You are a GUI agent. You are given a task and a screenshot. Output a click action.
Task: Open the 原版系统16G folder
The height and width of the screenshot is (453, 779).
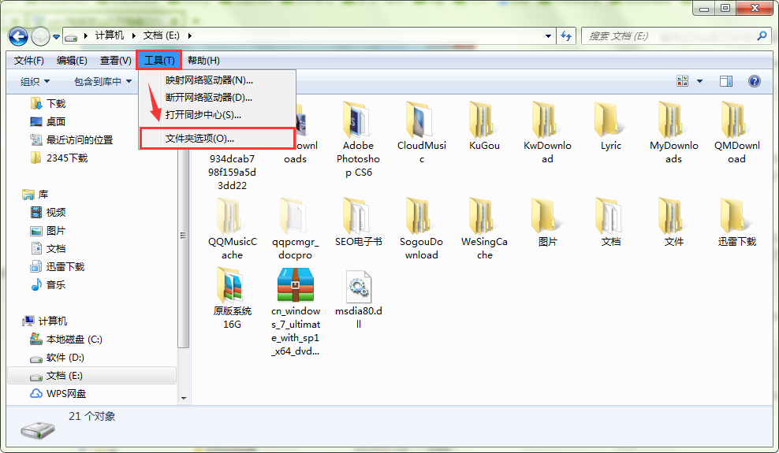(x=233, y=298)
